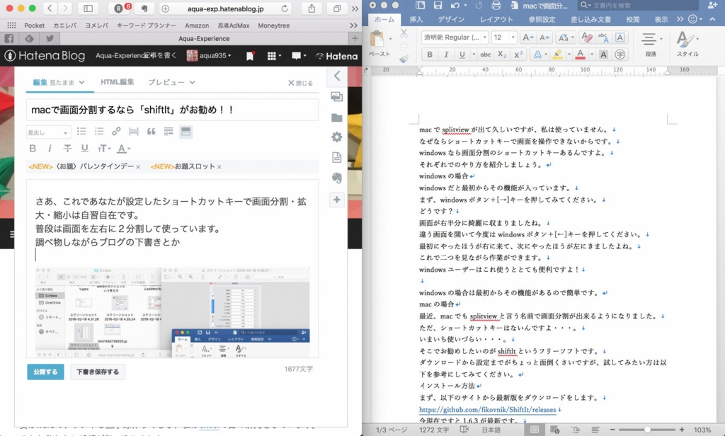Click the blog post title input field
This screenshot has height=436, width=725.
pyautogui.click(x=172, y=110)
